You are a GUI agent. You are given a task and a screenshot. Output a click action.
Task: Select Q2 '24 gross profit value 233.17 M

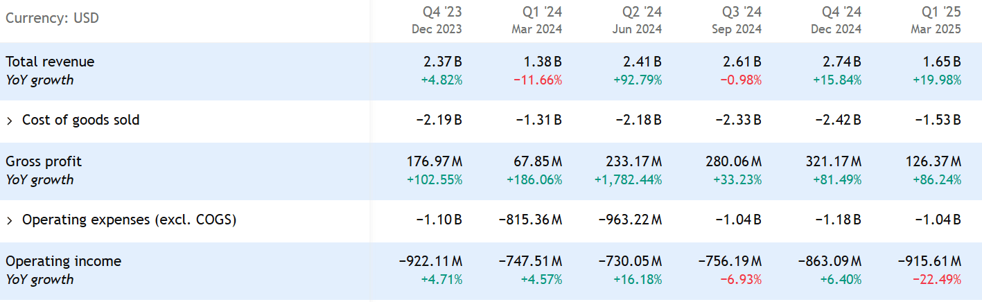pos(630,161)
